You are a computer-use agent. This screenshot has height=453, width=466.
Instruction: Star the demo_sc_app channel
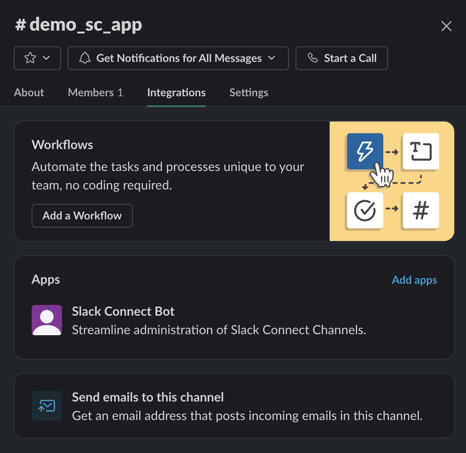pos(30,58)
